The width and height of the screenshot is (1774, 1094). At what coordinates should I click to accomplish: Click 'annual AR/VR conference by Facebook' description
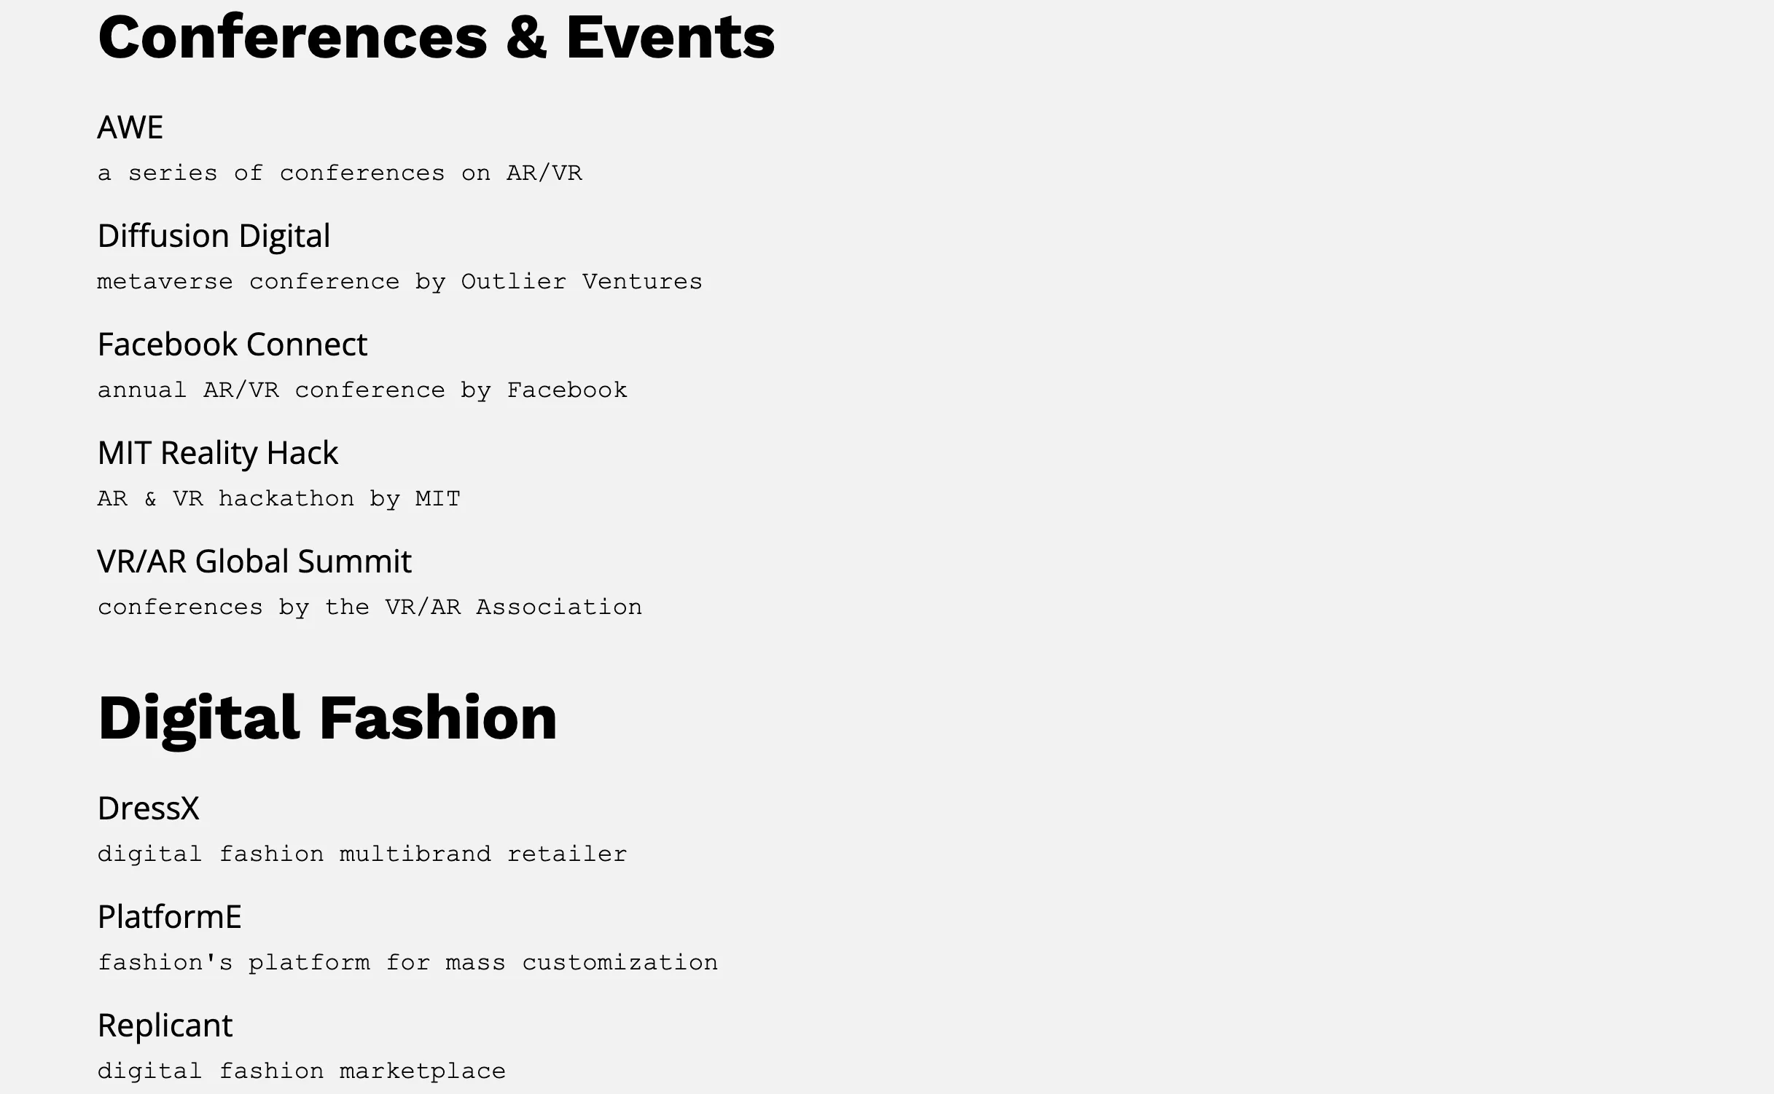point(362,390)
